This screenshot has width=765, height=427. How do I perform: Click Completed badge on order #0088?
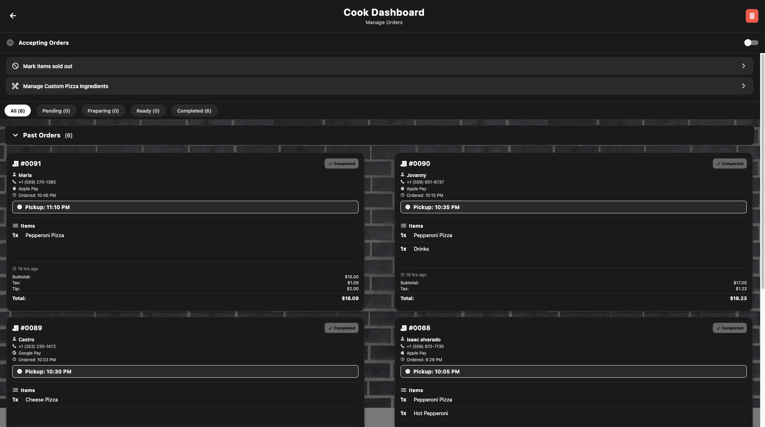(730, 328)
